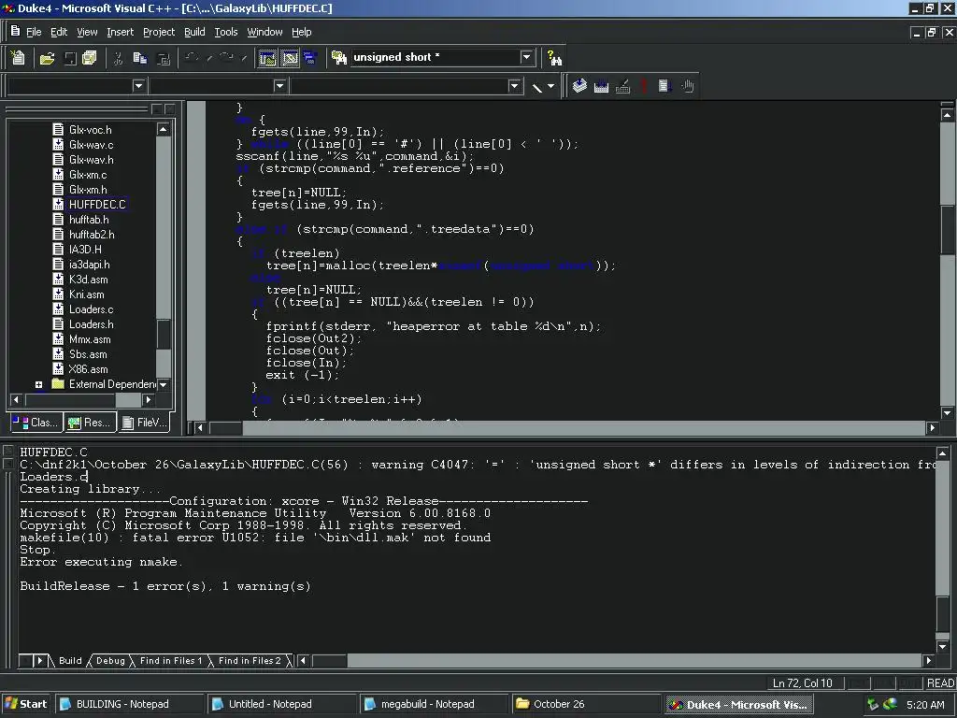Select Glx-wav.c in the file tree
This screenshot has width=957, height=718.
pos(91,145)
